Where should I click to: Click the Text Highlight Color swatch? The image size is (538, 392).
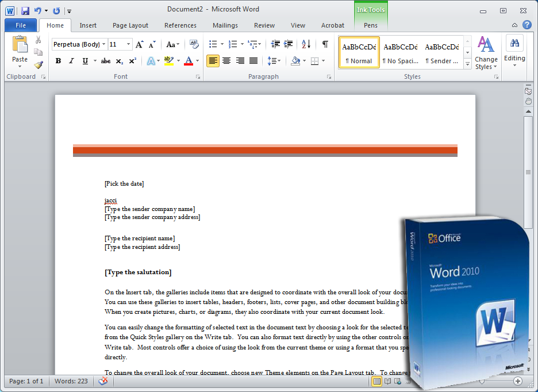[168, 61]
